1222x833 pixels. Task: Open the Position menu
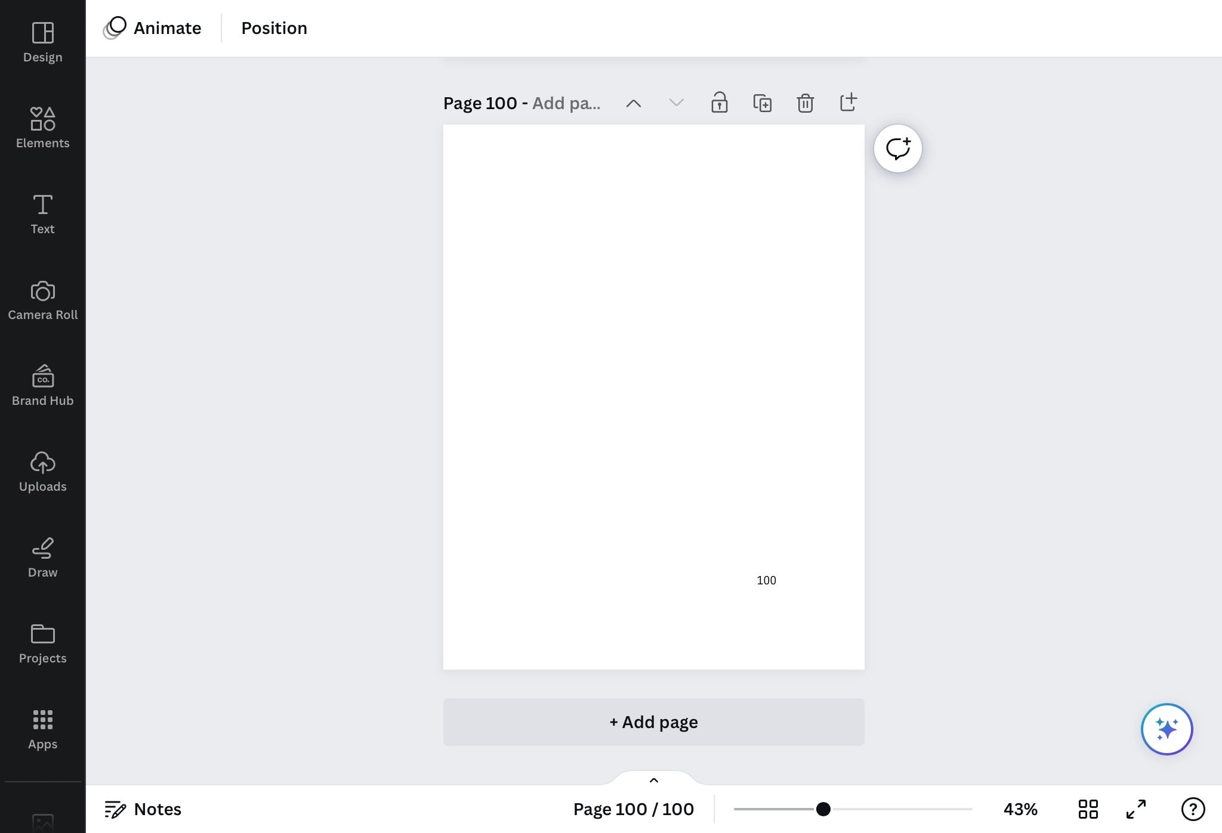pyautogui.click(x=274, y=27)
